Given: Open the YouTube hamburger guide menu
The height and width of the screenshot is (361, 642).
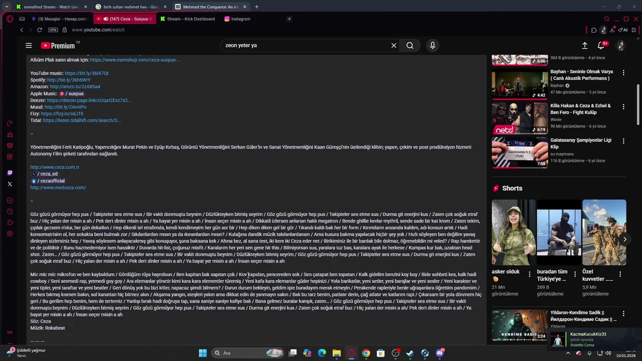Looking at the screenshot, I should click(x=29, y=46).
